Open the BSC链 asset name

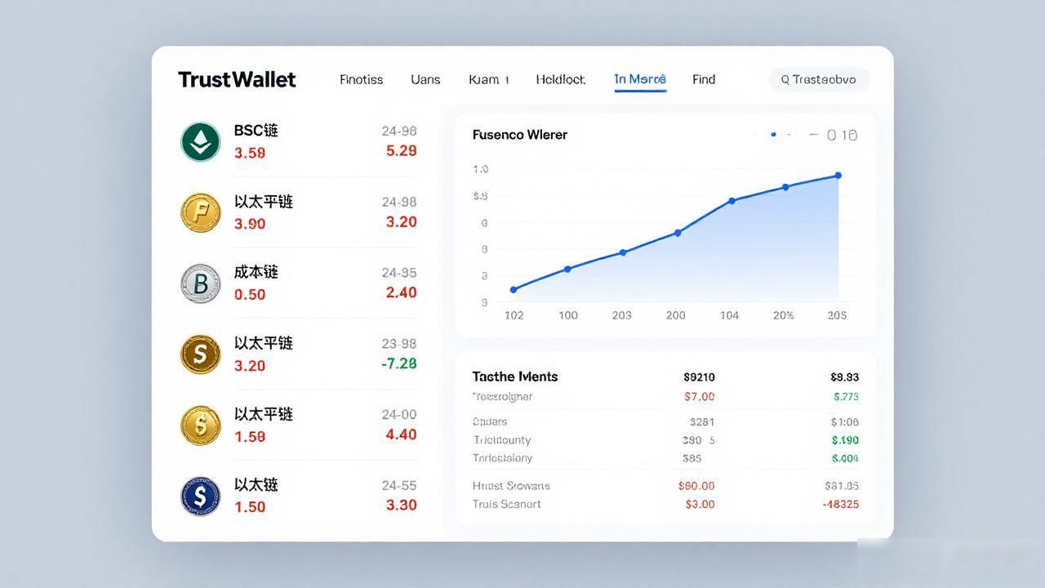point(256,131)
